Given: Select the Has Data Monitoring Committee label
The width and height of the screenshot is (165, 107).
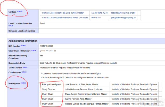Looking at the screenshot, I should coord(18,57).
